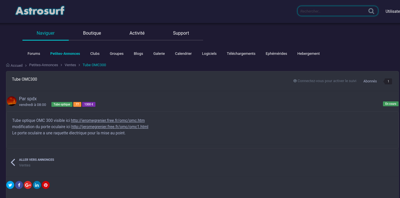Follow the omc1.html link
The height and width of the screenshot is (198, 400).
point(110,127)
